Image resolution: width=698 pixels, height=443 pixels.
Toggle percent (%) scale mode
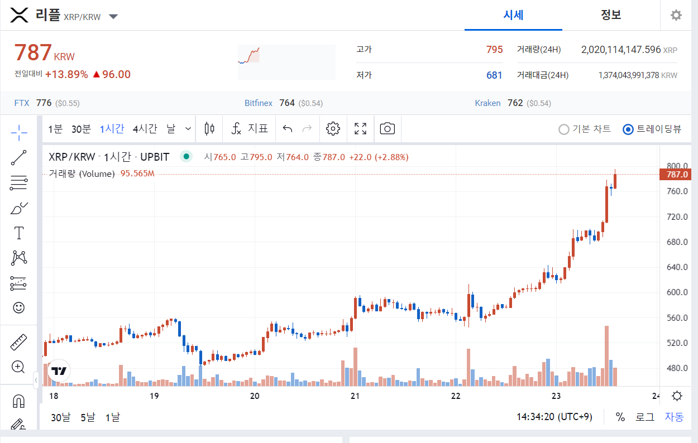(x=620, y=417)
